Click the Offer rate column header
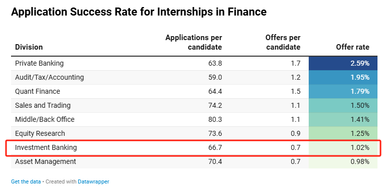 [x=352, y=47]
